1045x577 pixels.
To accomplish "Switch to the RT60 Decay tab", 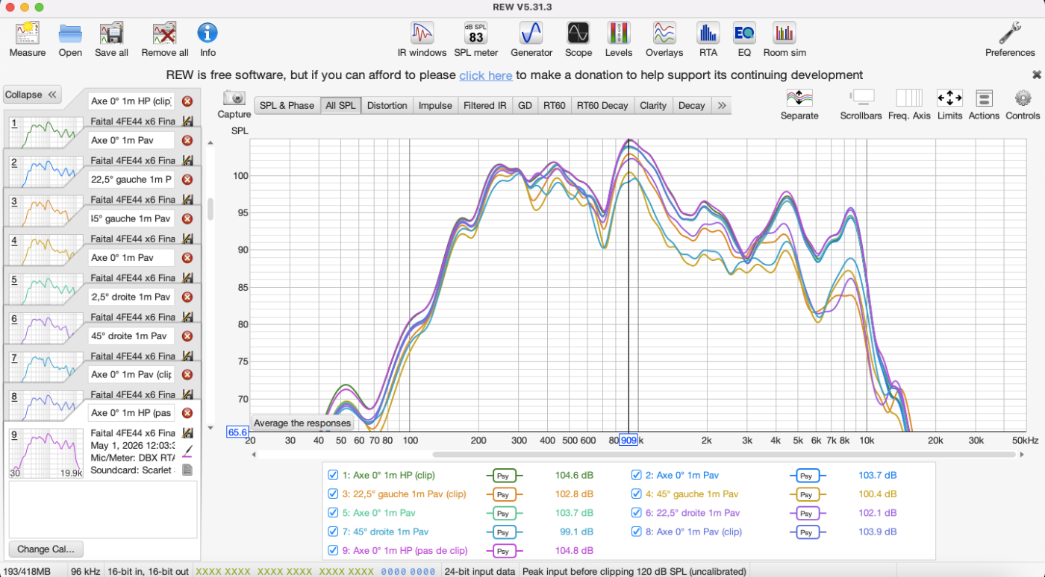I will pyautogui.click(x=602, y=106).
